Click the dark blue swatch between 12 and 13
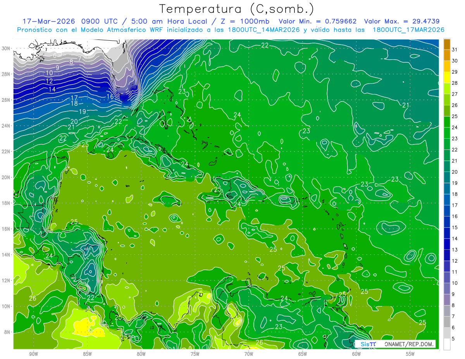The image size is (465, 359). pyautogui.click(x=447, y=255)
